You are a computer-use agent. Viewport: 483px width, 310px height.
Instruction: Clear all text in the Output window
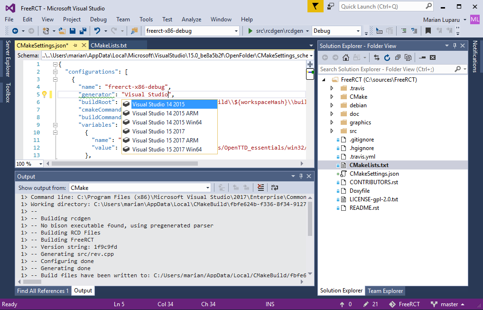point(260,187)
